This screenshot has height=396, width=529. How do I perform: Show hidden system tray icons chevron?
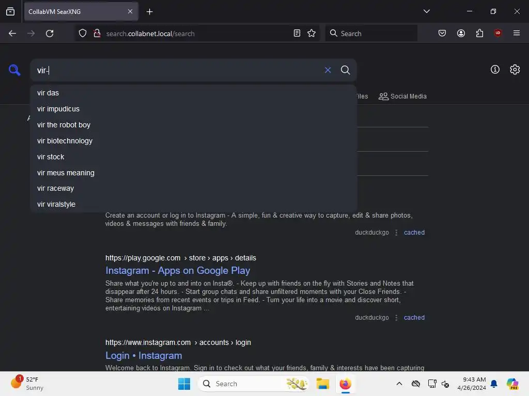[x=399, y=384]
